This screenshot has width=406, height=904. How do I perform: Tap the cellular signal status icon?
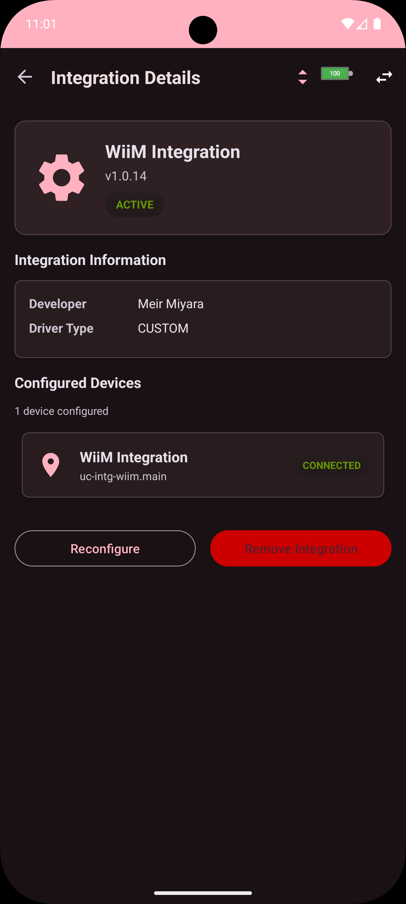(x=362, y=24)
